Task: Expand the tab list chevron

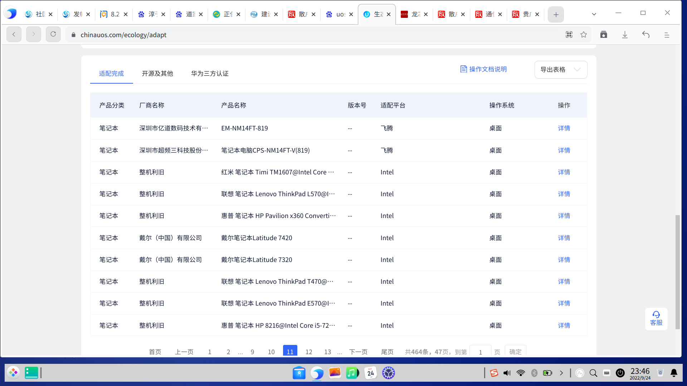Action: 594,14
